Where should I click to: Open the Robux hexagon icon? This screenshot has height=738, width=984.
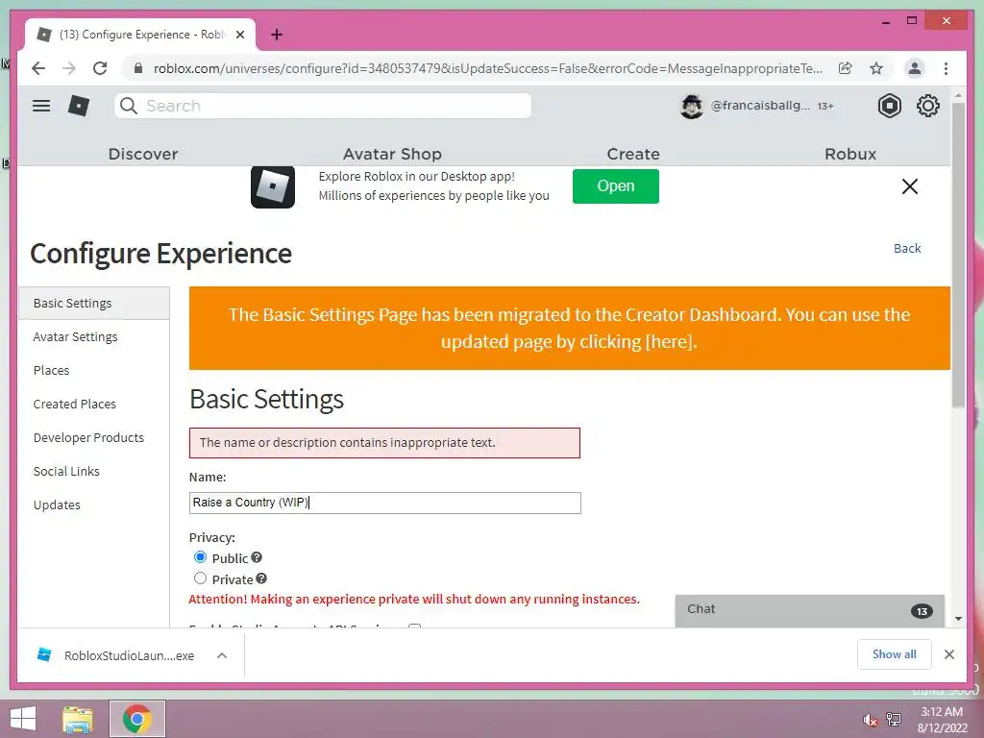coord(889,106)
